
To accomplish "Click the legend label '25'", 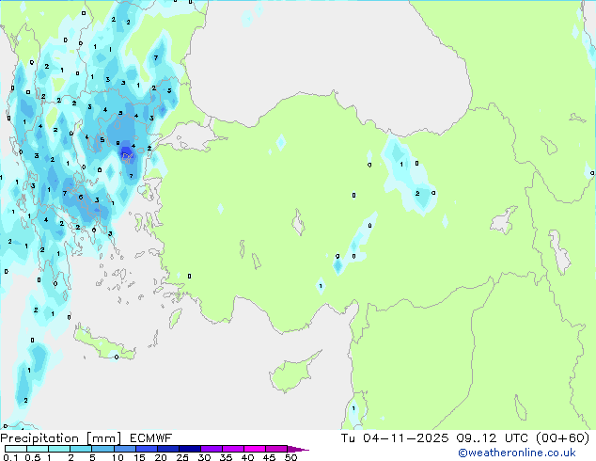I will pos(182,457).
